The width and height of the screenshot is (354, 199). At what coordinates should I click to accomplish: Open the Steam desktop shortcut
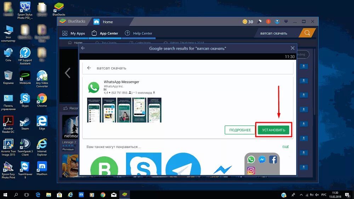[25, 123]
